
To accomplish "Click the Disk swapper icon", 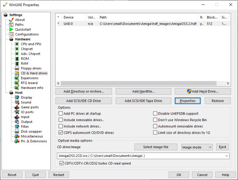I will 17,131.
